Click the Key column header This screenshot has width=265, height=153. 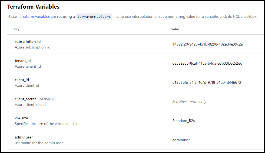click(16, 29)
